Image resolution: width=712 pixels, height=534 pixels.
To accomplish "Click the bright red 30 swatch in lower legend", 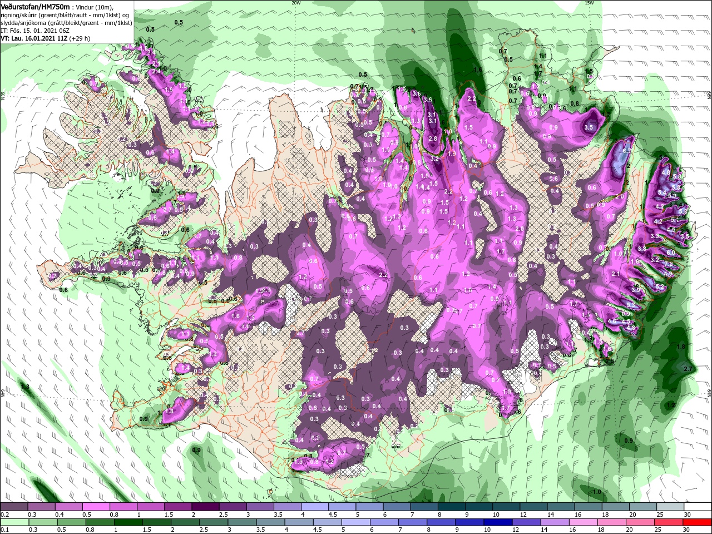I will point(697,522).
